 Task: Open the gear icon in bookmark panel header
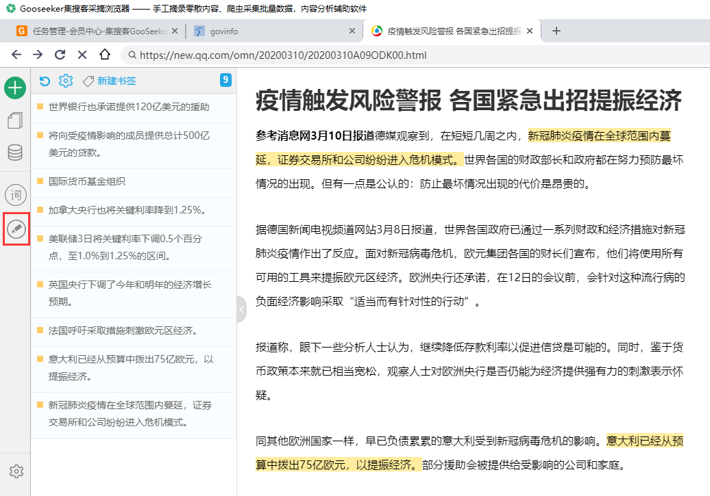click(66, 81)
